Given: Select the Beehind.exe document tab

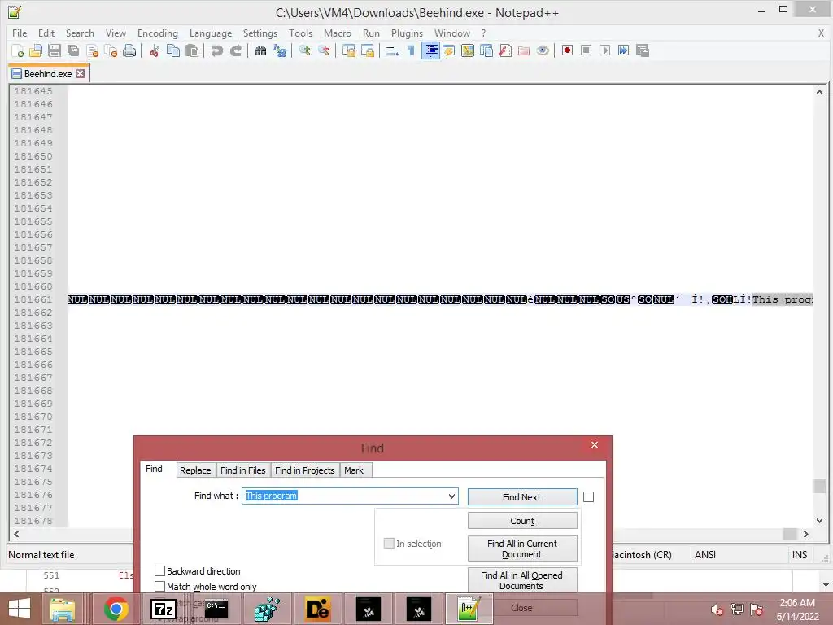Looking at the screenshot, I should coord(48,74).
